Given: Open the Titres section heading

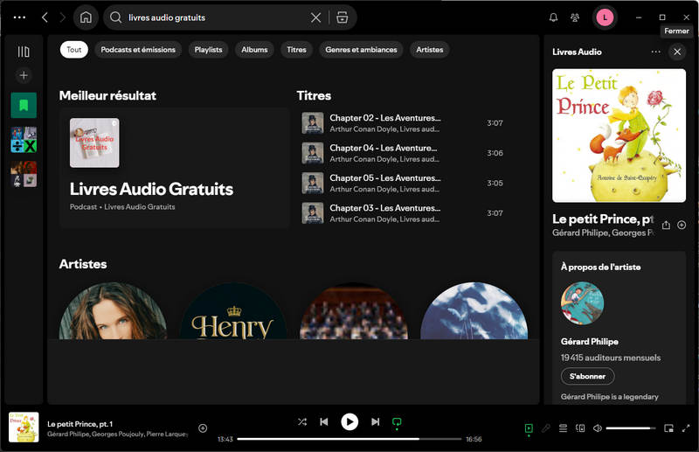Looking at the screenshot, I should [x=314, y=95].
